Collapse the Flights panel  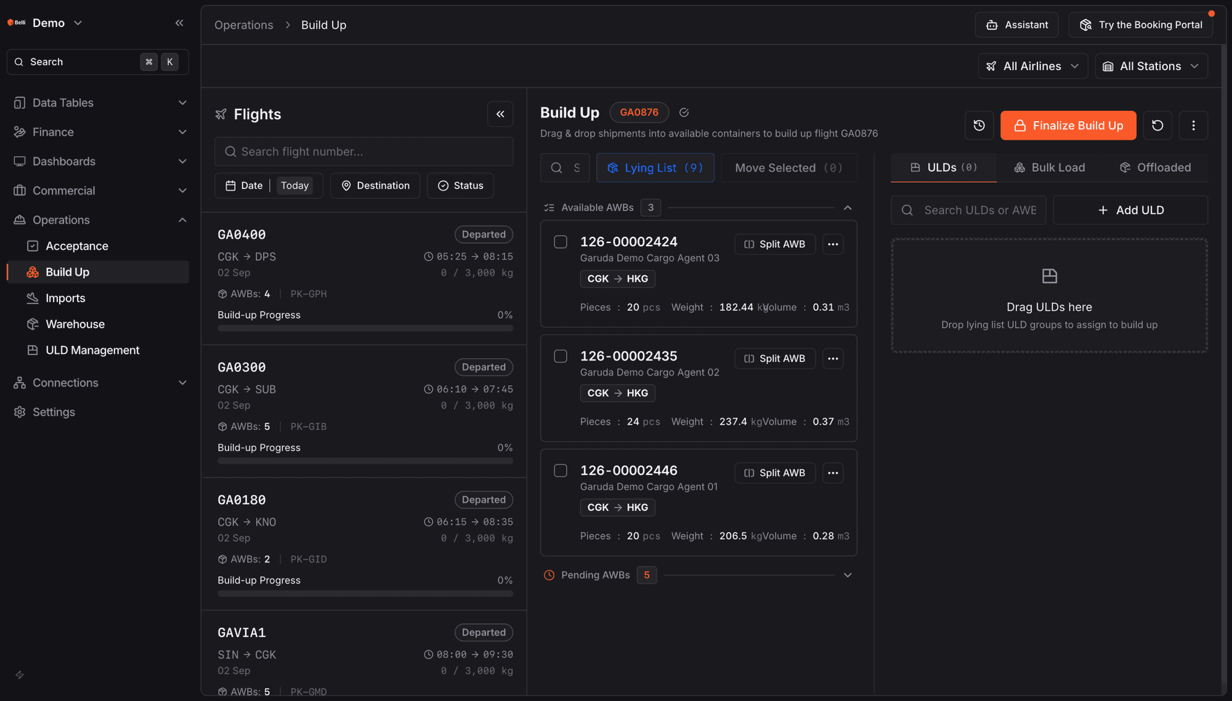500,114
